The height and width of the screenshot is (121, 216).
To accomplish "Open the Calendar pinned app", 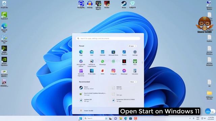I will click(103, 53).
